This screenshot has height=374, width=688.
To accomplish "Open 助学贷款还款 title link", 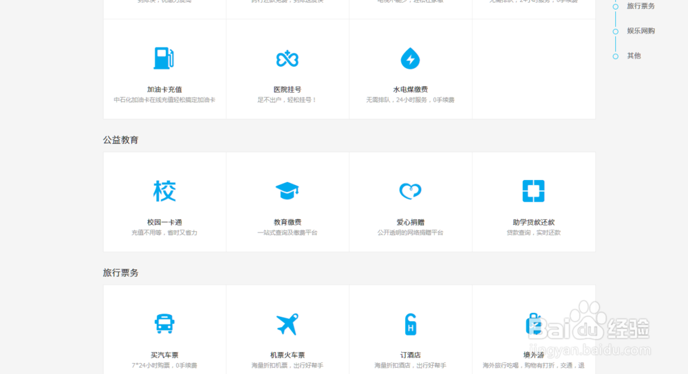I will 534,222.
